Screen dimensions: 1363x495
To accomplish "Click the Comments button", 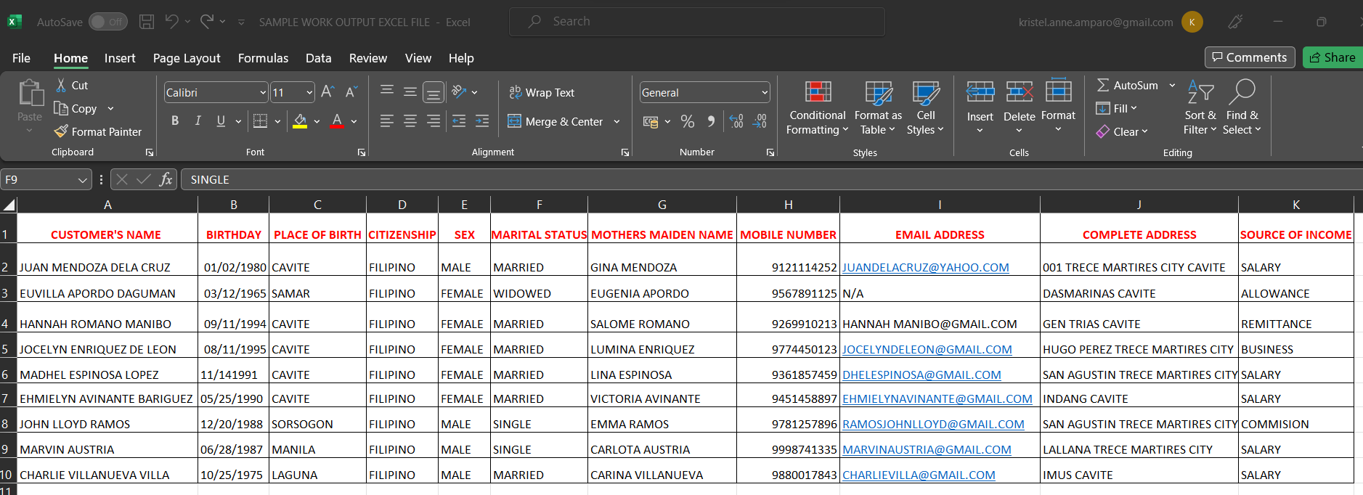I will pos(1249,57).
